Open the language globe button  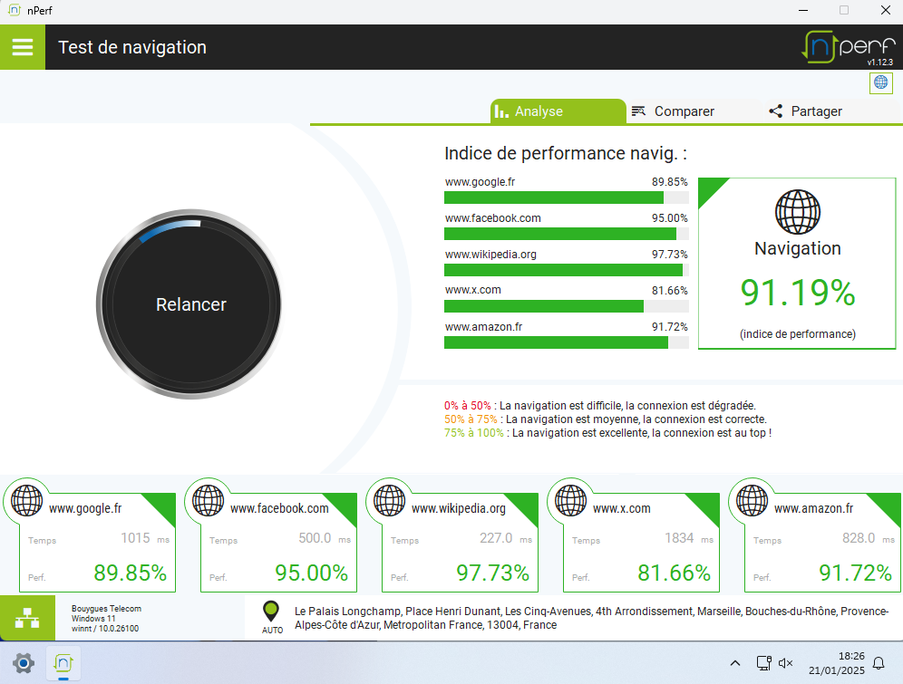point(880,82)
